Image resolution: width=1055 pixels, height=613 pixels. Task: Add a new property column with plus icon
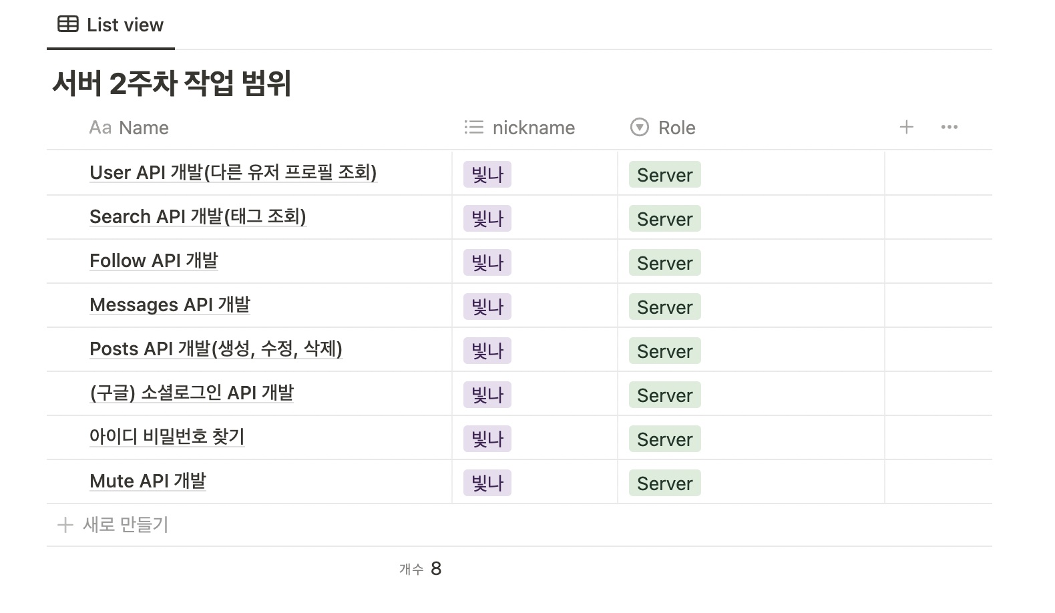906,127
